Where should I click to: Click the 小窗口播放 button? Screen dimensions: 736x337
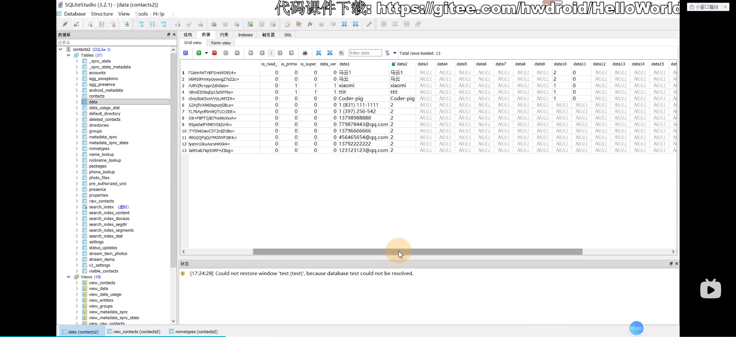[x=704, y=7]
